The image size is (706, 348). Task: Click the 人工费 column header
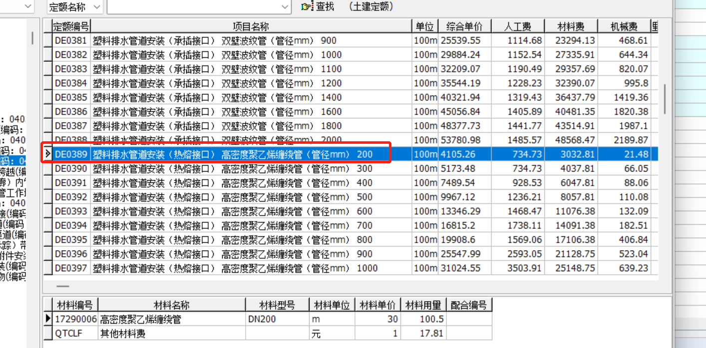[x=518, y=26]
